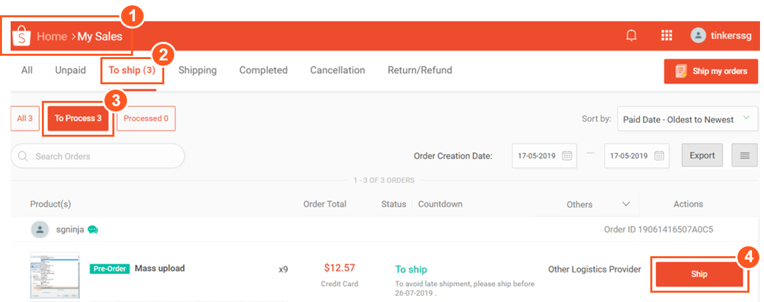Click the tinkerssg profile avatar
This screenshot has width=764, height=302.
coord(698,36)
